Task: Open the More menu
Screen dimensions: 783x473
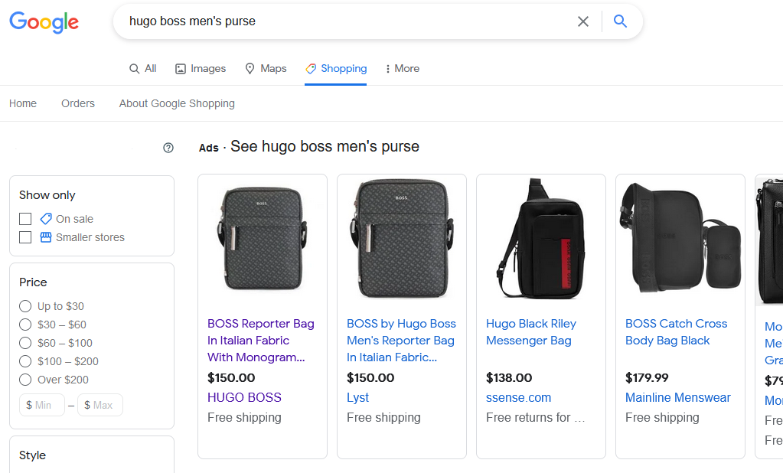Action: coord(403,68)
